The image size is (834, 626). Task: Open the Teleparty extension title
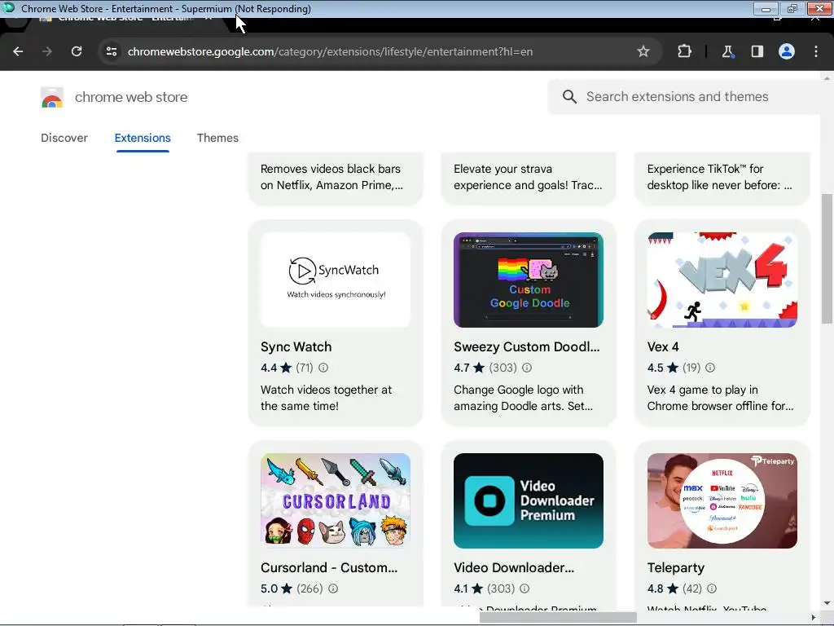(x=675, y=568)
